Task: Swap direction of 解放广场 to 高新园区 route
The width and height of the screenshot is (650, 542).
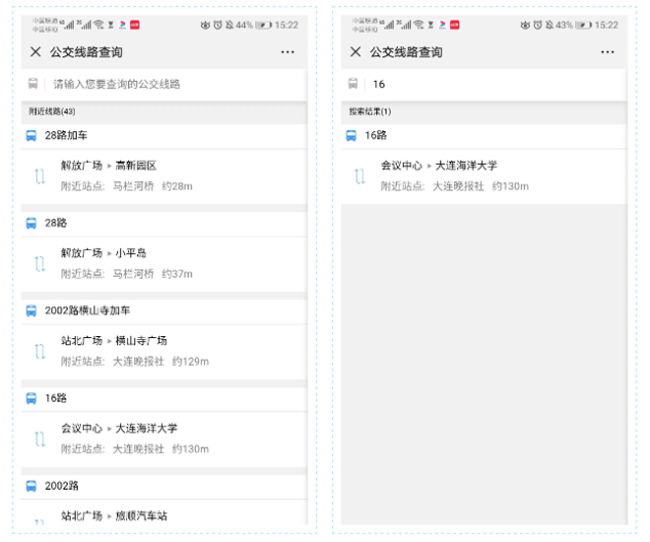Action: pos(39,176)
